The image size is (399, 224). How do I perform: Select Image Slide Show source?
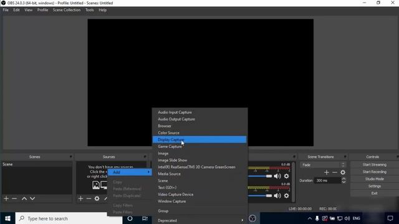pyautogui.click(x=199, y=161)
